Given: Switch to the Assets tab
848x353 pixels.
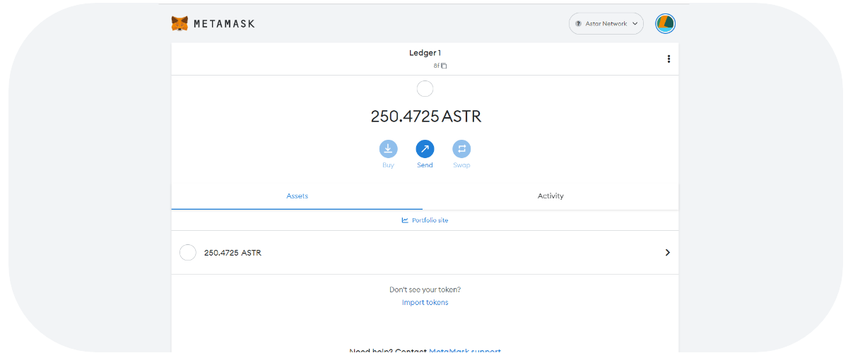Looking at the screenshot, I should pyautogui.click(x=297, y=196).
